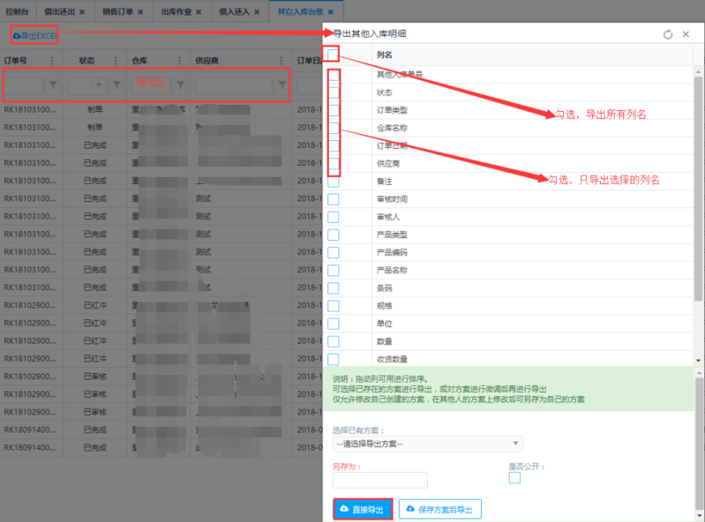The height and width of the screenshot is (522, 705).
Task: Switch to the 控制台 tab
Action: tap(19, 12)
